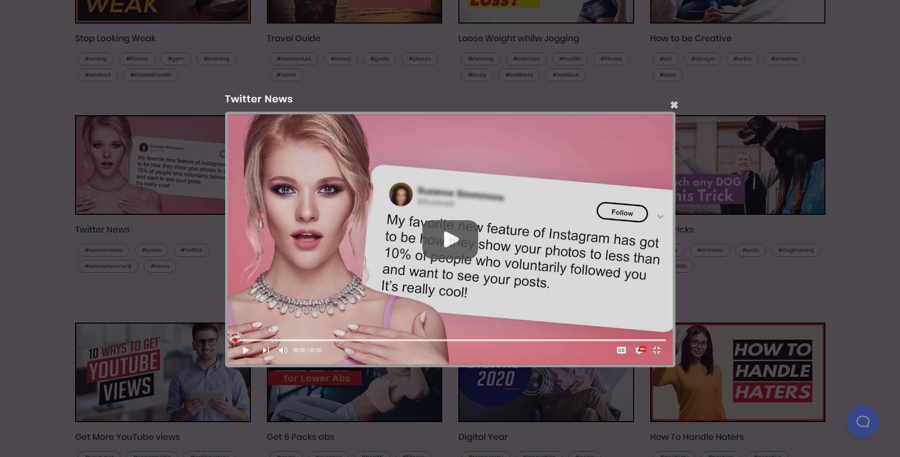
Task: Select the #socialmedia tag
Action: [x=103, y=250]
